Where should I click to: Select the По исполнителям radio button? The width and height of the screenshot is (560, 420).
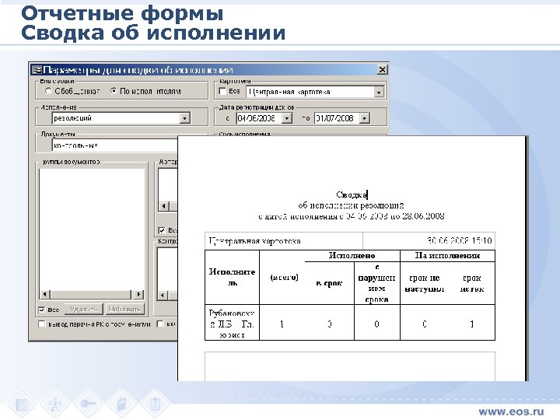pos(114,91)
